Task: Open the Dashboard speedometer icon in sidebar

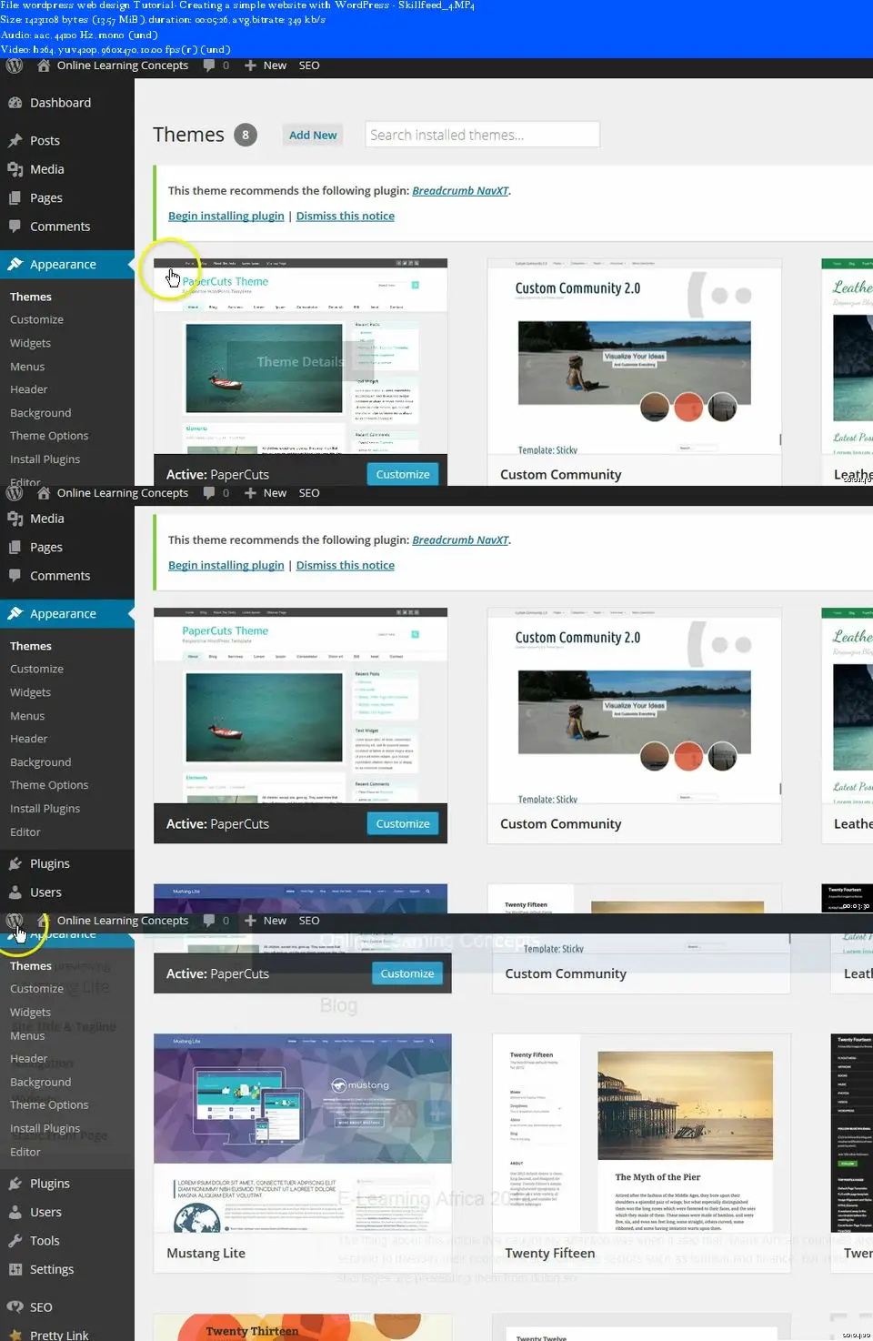Action: click(15, 103)
